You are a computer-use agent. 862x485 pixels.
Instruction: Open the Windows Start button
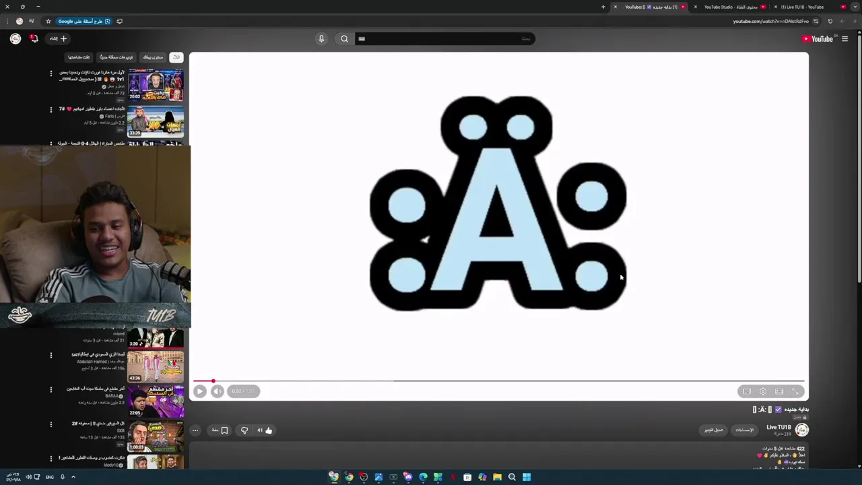tap(527, 477)
